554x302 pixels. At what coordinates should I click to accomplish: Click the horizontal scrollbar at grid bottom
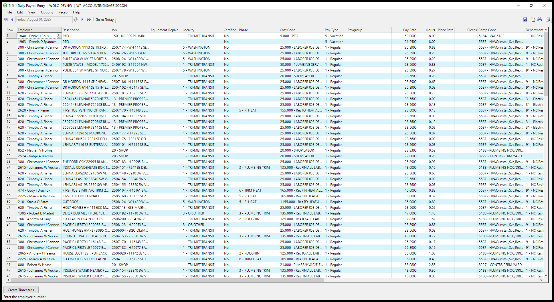pos(166,280)
